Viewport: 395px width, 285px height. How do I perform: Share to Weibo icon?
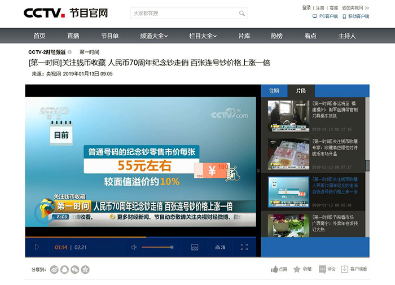[x=55, y=270]
